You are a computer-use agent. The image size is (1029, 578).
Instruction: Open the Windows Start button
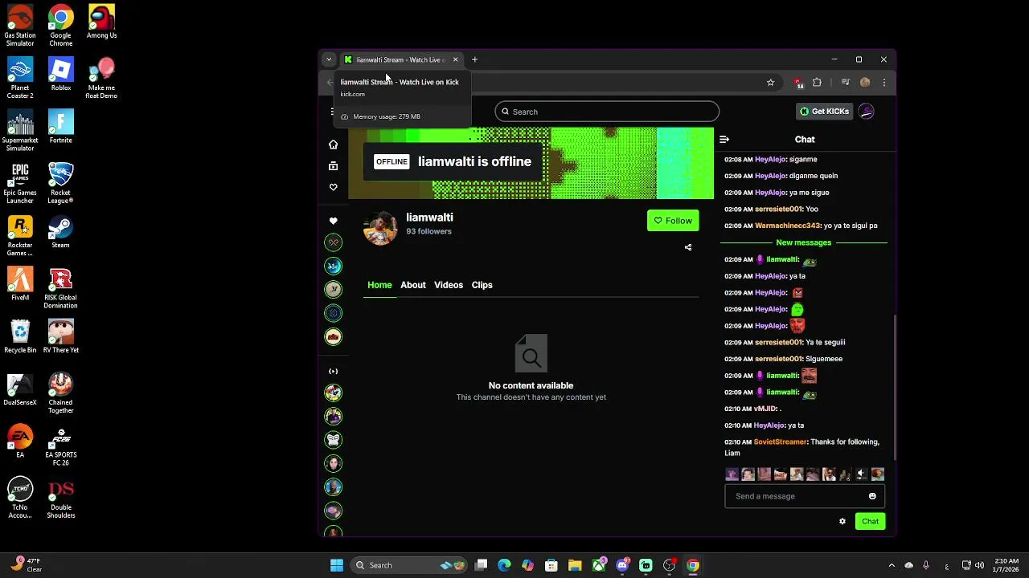click(x=337, y=565)
